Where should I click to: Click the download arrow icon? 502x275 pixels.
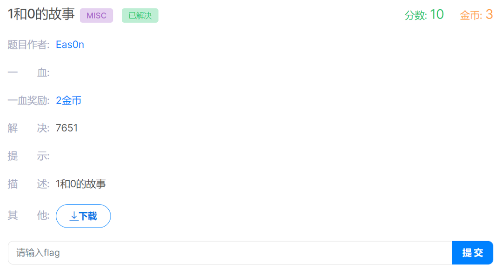click(x=73, y=216)
